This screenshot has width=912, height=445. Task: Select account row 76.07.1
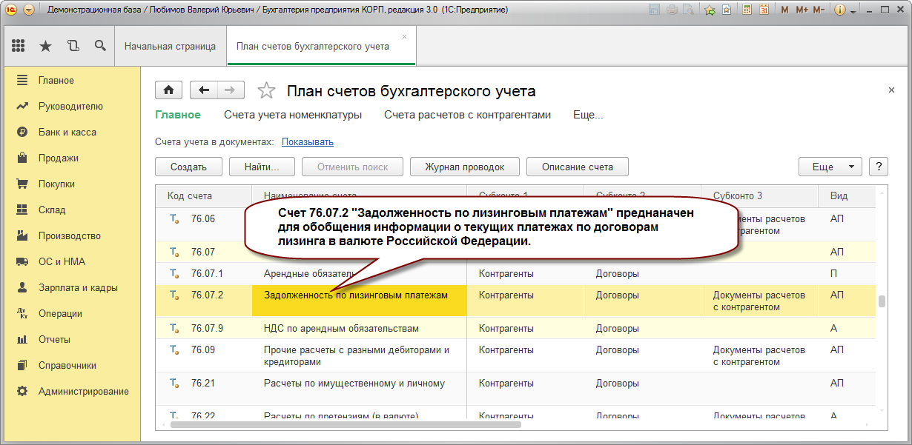tap(515, 273)
